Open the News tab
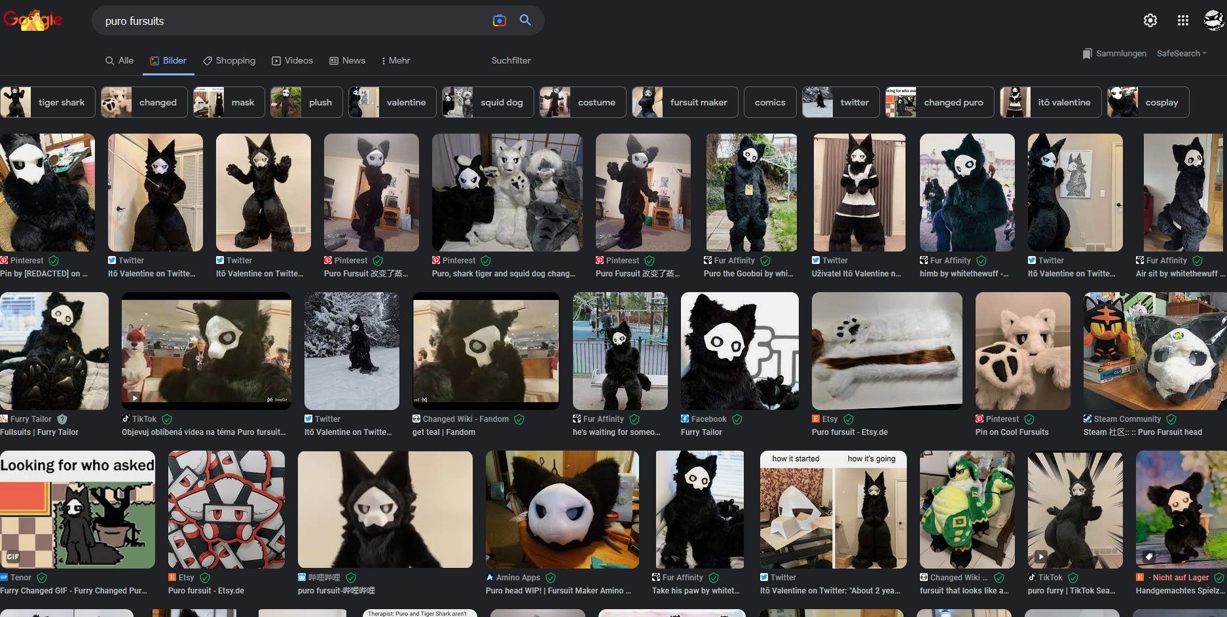This screenshot has width=1227, height=617. coord(347,60)
